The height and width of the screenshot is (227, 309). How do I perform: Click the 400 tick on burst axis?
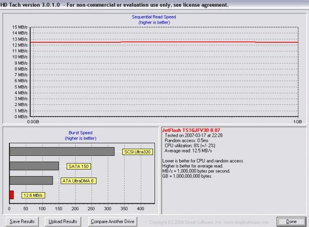140,209
